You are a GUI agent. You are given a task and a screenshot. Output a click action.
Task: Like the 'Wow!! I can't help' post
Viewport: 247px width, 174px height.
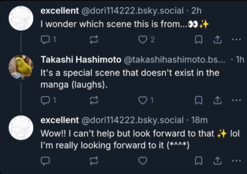143,161
